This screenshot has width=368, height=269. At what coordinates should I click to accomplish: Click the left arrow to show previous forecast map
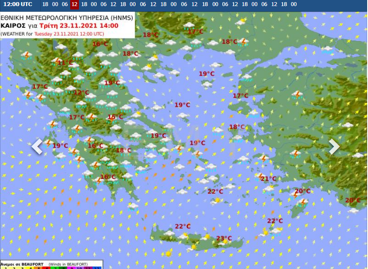(37, 147)
